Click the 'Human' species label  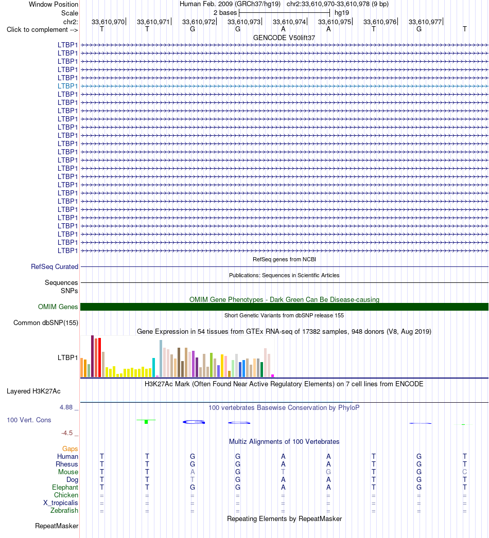(67, 456)
